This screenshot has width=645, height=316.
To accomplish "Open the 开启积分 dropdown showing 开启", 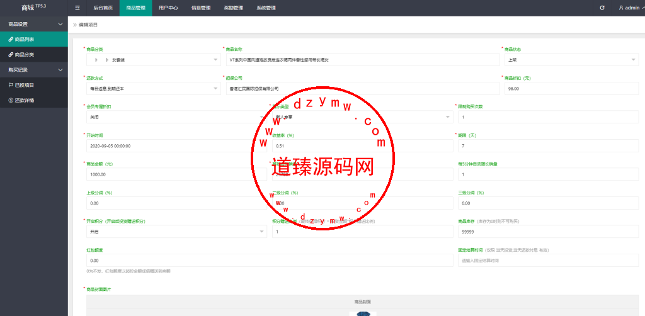I will click(x=176, y=232).
